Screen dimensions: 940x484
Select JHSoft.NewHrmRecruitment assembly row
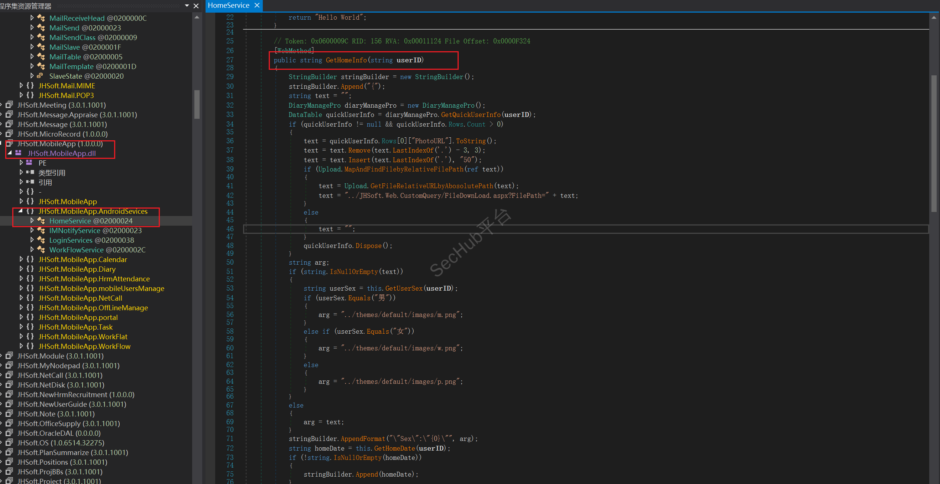click(x=76, y=395)
